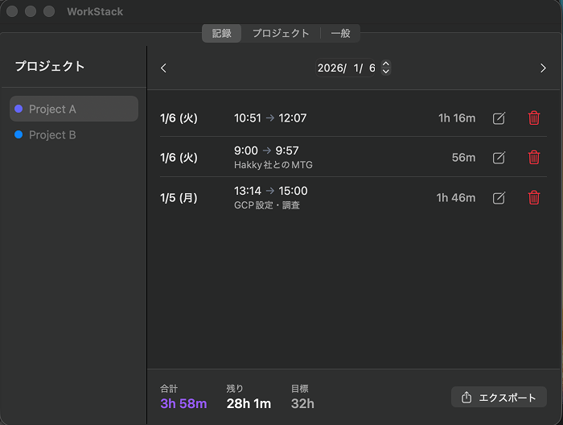
Task: Go to the next date
Action: [543, 68]
